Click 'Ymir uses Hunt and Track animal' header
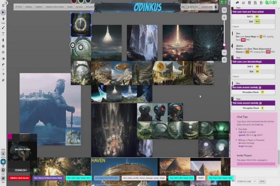 [x=253, y=12]
